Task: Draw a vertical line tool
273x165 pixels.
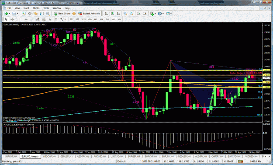Action: pos(20,19)
